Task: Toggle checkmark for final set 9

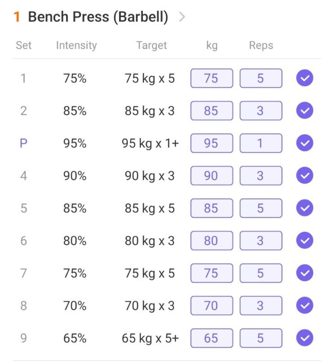Action: (304, 338)
